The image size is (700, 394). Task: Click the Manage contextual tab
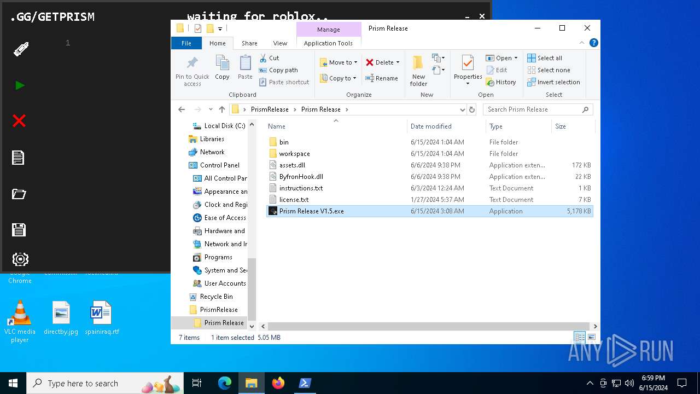pyautogui.click(x=329, y=30)
